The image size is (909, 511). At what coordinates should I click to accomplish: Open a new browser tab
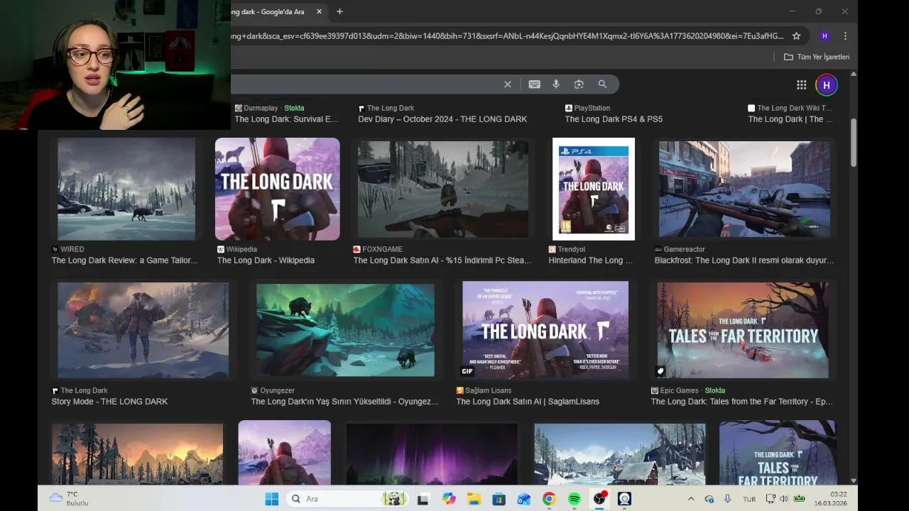coord(339,11)
